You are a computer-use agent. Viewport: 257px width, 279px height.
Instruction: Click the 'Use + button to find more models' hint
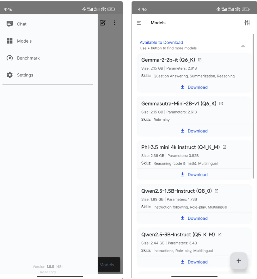click(168, 48)
